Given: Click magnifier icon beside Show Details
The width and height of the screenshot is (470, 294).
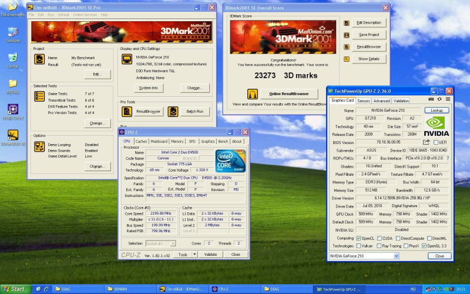Looking at the screenshot, I should [x=347, y=59].
